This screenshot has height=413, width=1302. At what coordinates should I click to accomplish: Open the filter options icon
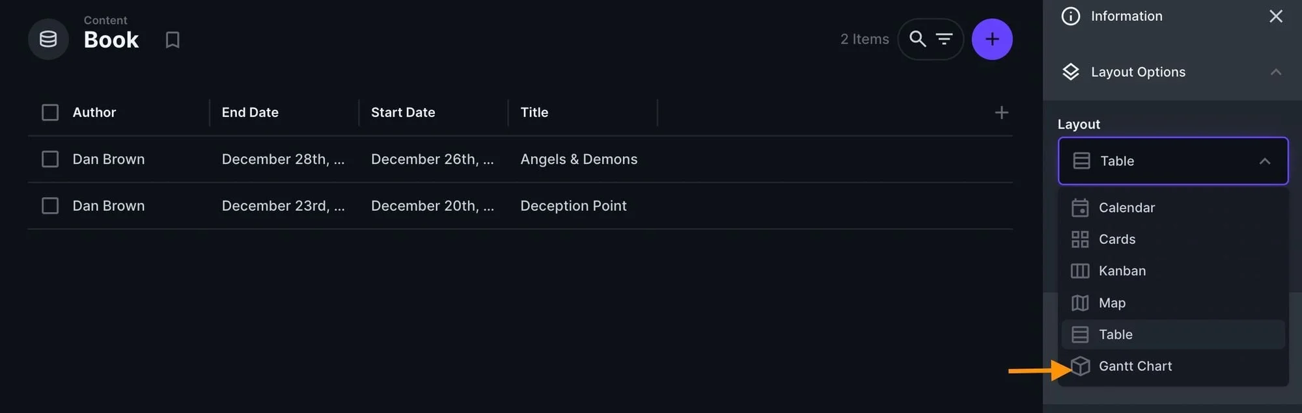click(x=944, y=39)
